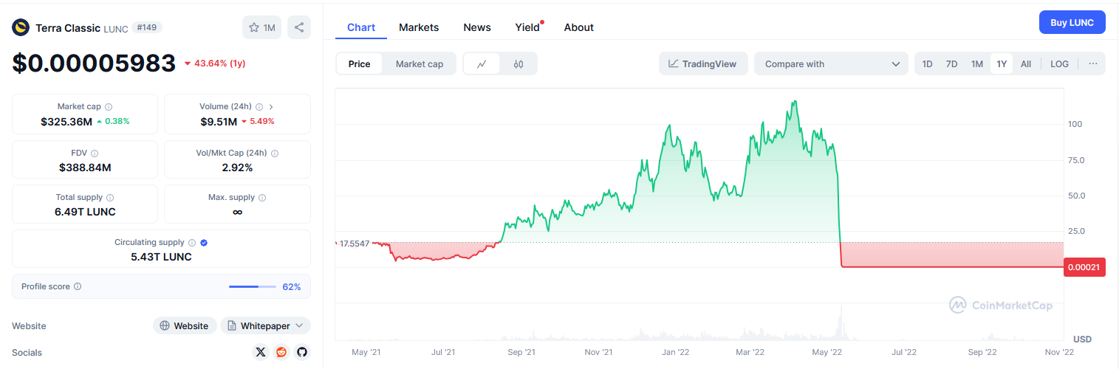Open the GitHub social link

coord(301,352)
